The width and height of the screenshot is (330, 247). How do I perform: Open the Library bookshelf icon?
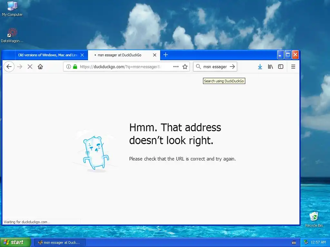[270, 67]
